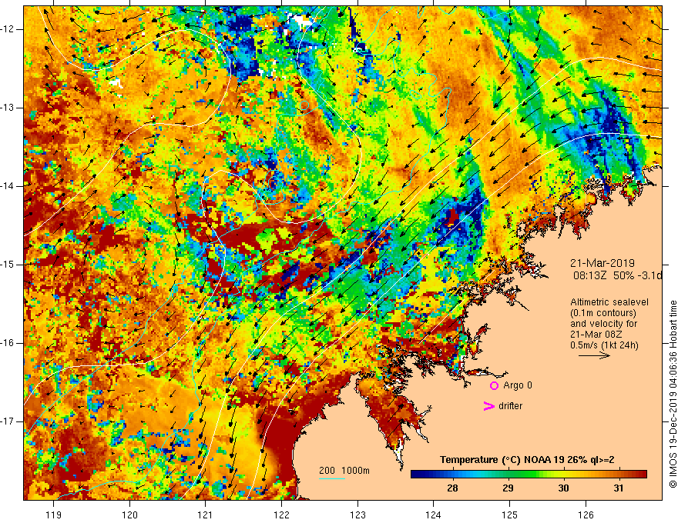Image resolution: width=678 pixels, height=523 pixels.
Task: Click the magenta drifter arrowhead symbol
Action: (x=488, y=406)
